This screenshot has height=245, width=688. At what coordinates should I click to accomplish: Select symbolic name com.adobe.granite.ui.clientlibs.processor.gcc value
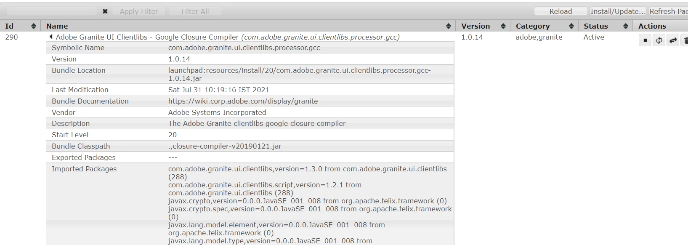[244, 48]
